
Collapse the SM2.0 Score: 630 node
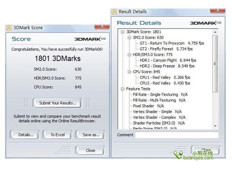click(129, 37)
